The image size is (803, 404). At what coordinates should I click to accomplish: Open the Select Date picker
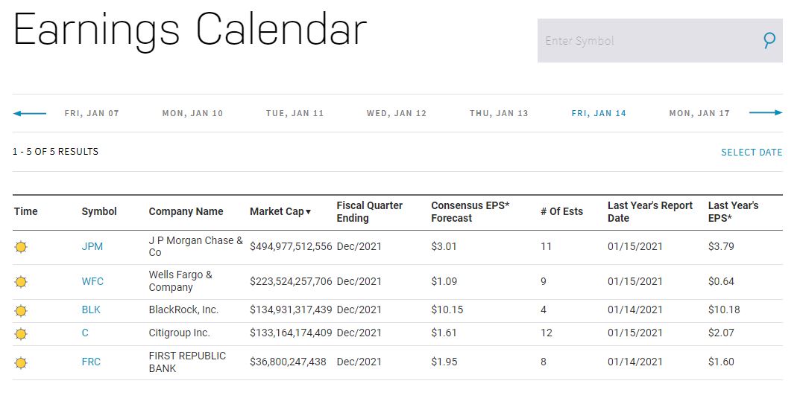pos(752,153)
